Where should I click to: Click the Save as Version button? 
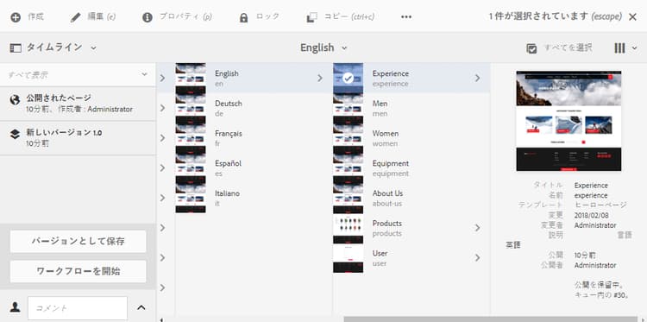tap(78, 242)
